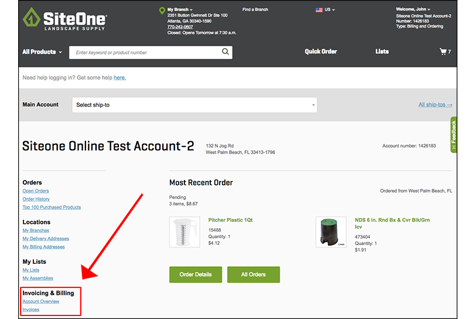Open the shopping cart icon
The width and height of the screenshot is (475, 319).
point(445,52)
